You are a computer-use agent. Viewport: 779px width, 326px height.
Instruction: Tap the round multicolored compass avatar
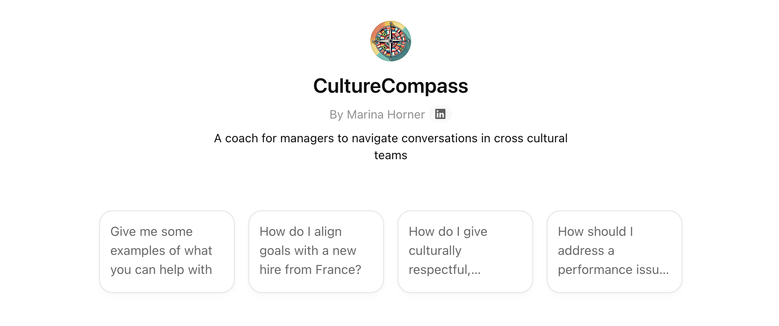click(390, 41)
